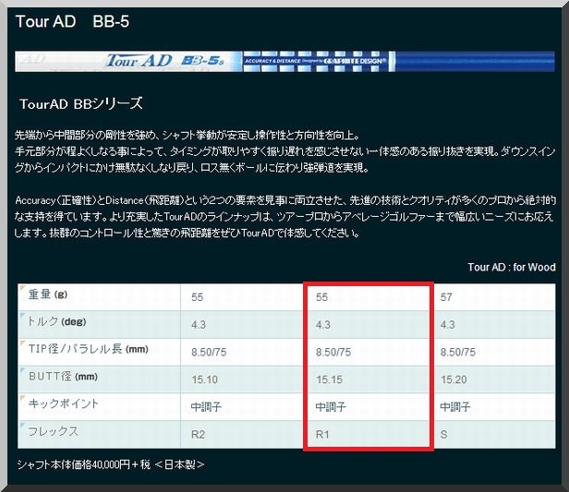The width and height of the screenshot is (569, 492).
Task: Click the Tour AD BB-5s shaft image
Action: [x=284, y=61]
